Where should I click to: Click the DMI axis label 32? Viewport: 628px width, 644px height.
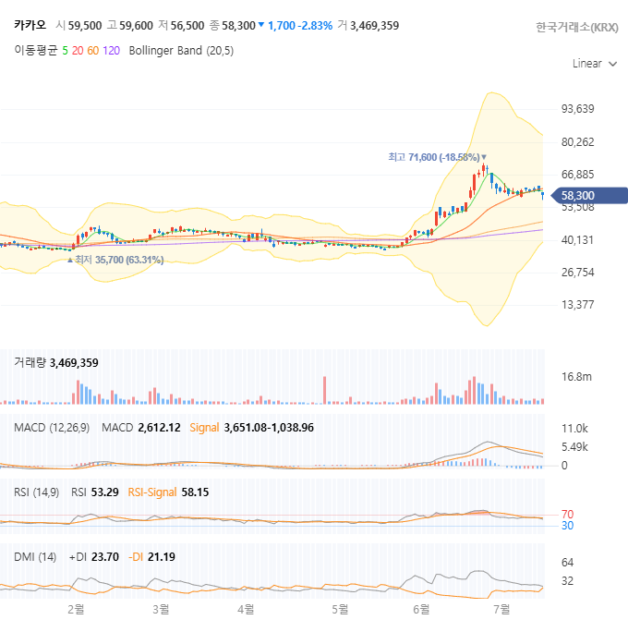[567, 581]
